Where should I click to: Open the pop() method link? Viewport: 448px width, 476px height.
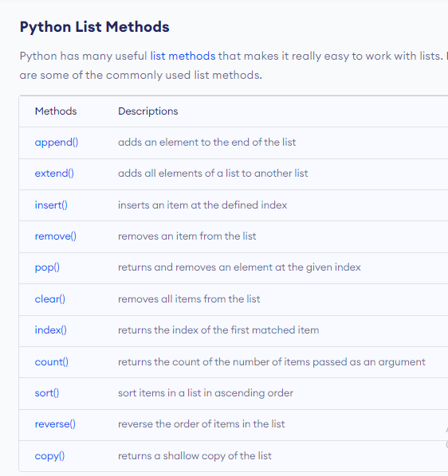tap(47, 267)
